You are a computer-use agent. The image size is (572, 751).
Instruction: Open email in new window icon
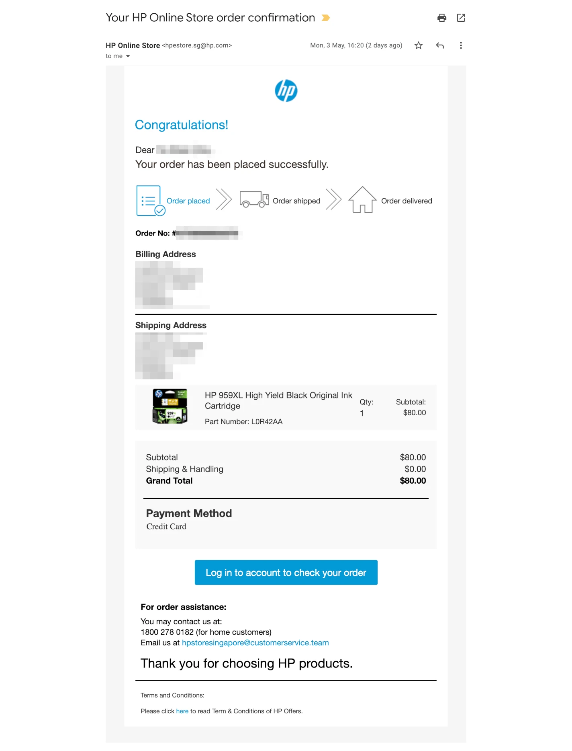(461, 18)
